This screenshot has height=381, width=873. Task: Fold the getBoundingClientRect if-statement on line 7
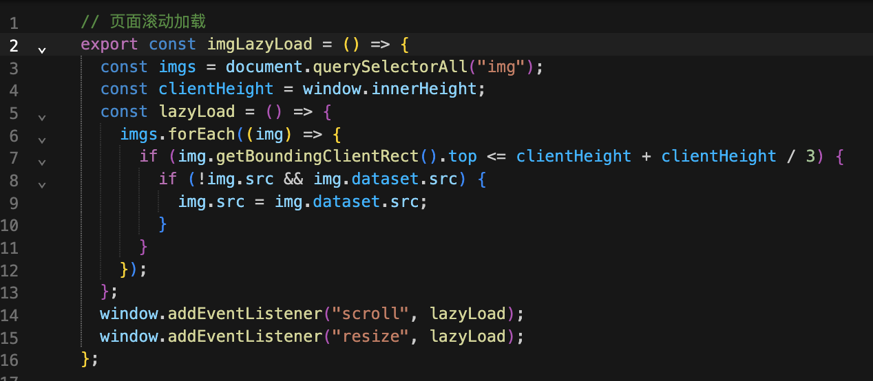(x=42, y=163)
